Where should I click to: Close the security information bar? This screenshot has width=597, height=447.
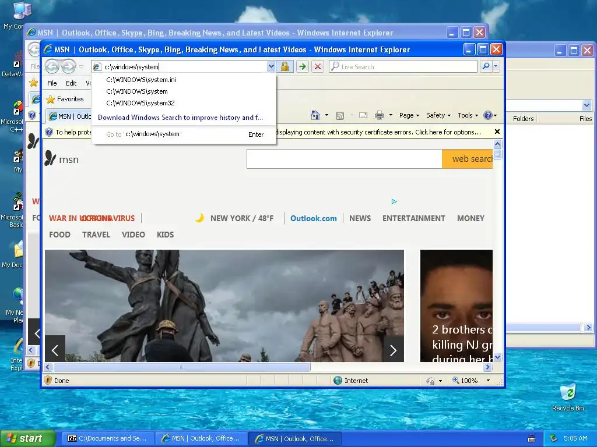[497, 132]
